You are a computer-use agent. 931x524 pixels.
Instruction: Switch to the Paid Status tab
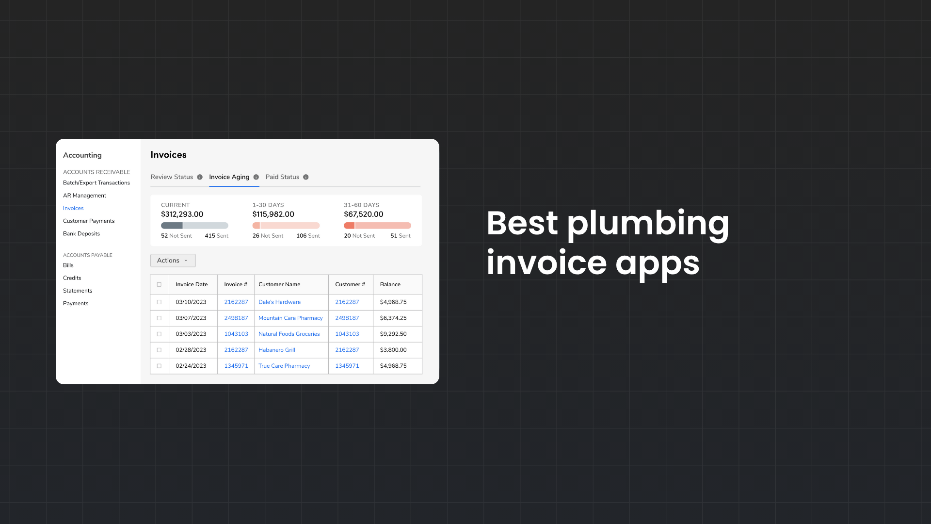coord(282,177)
